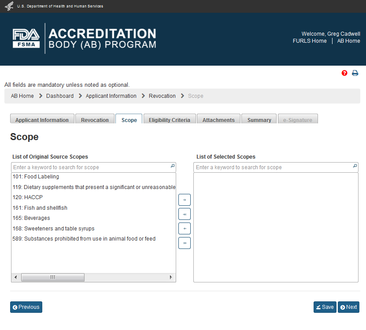This screenshot has width=366, height=330.
Task: Go back with the Previous button
Action: click(26, 307)
